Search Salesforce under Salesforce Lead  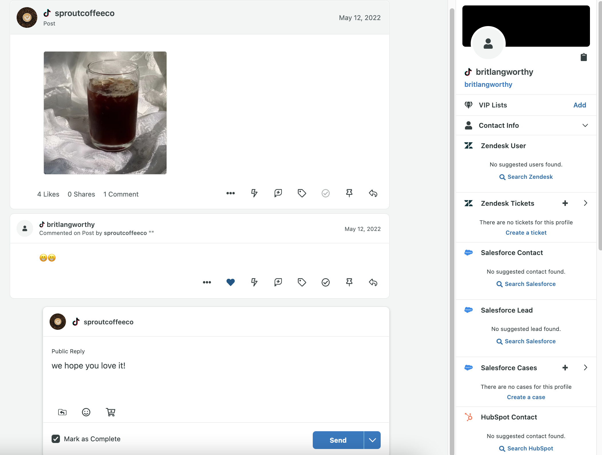coord(526,341)
